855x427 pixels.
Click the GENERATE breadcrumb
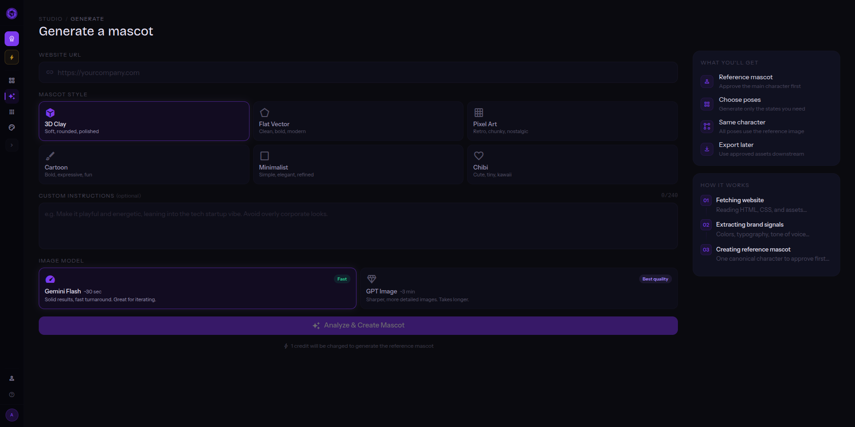[87, 19]
